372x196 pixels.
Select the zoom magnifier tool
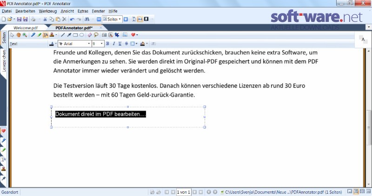tap(25, 35)
